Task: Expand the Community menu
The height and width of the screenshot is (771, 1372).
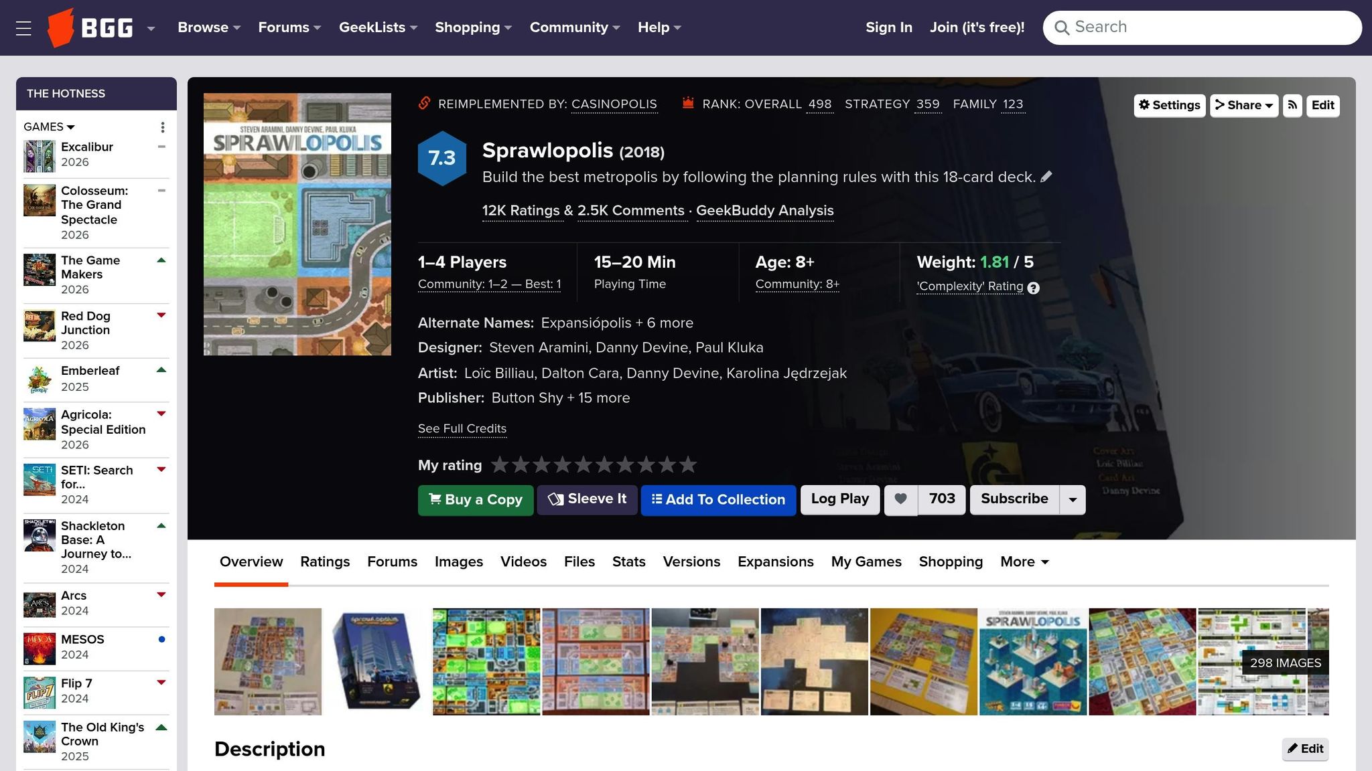Action: click(575, 27)
